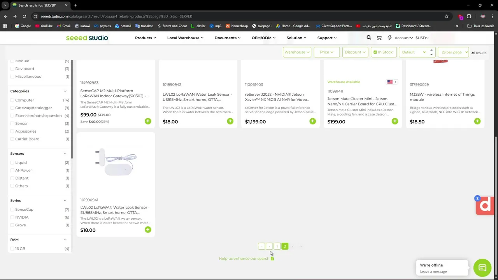The image size is (498, 280).
Task: Open the Support menu
Action: click(x=327, y=38)
